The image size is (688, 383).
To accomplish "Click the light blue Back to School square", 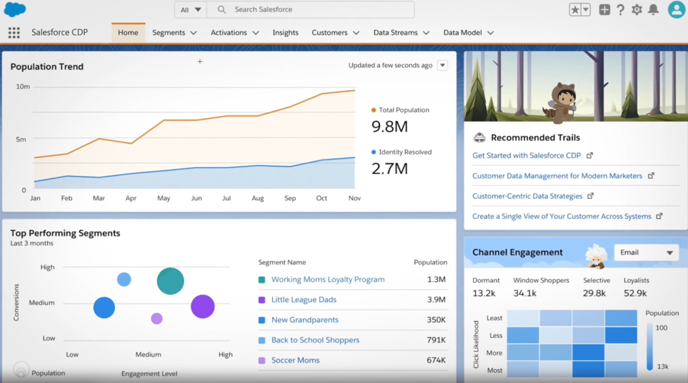I will click(x=262, y=340).
